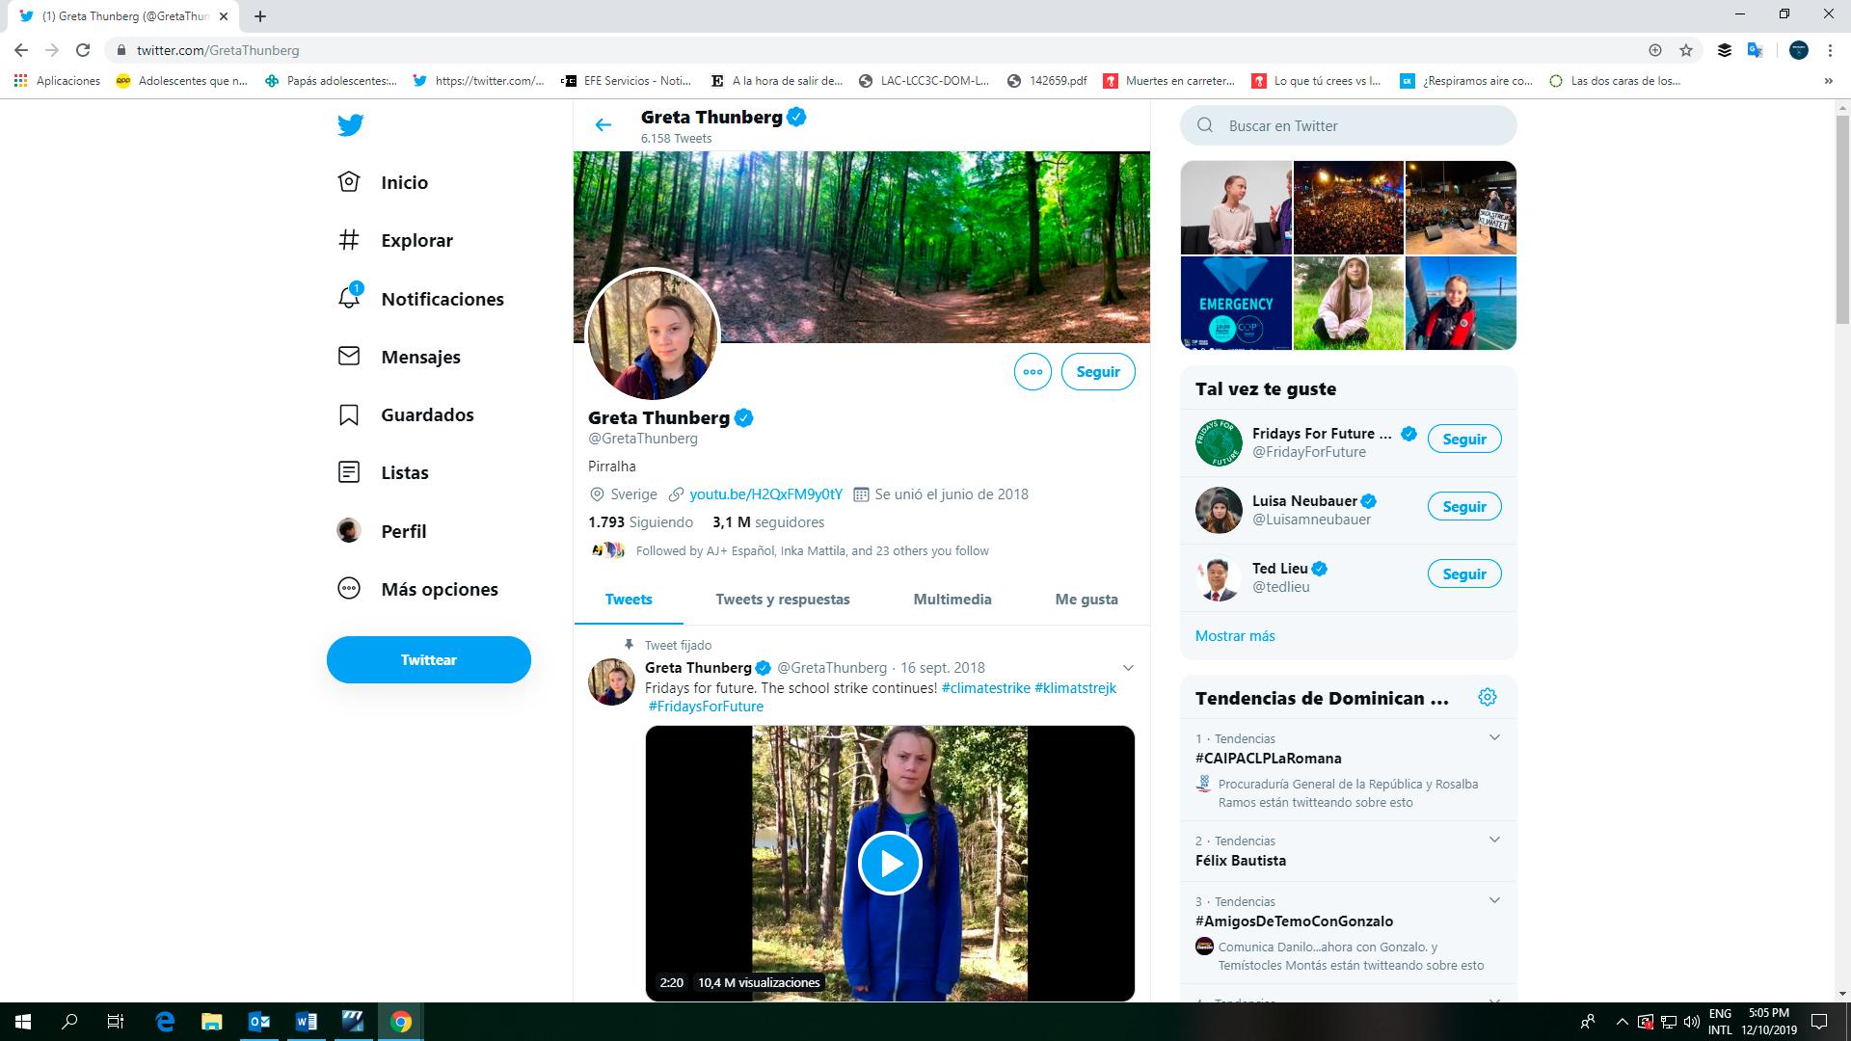
Task: Click the back arrow beside Greta Thunberg
Action: (x=604, y=125)
